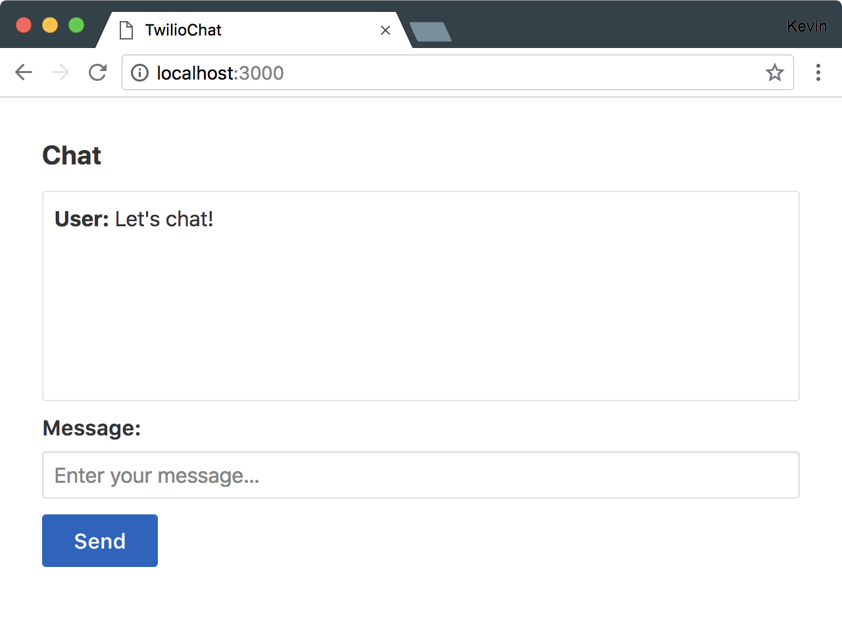Open site info icon beside localhost
The height and width of the screenshot is (617, 842).
click(139, 72)
